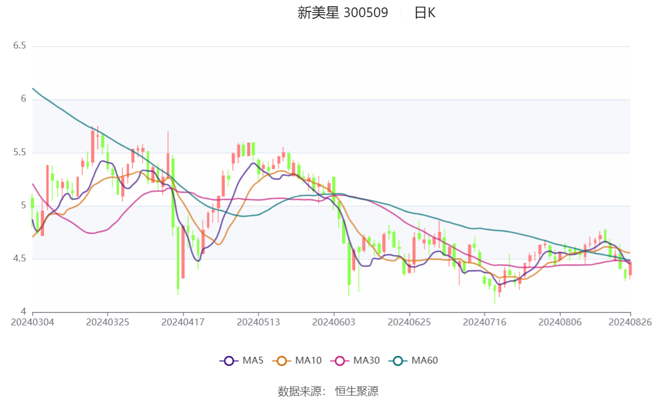
Task: Select the 20240625 date axis label
Action: click(409, 322)
